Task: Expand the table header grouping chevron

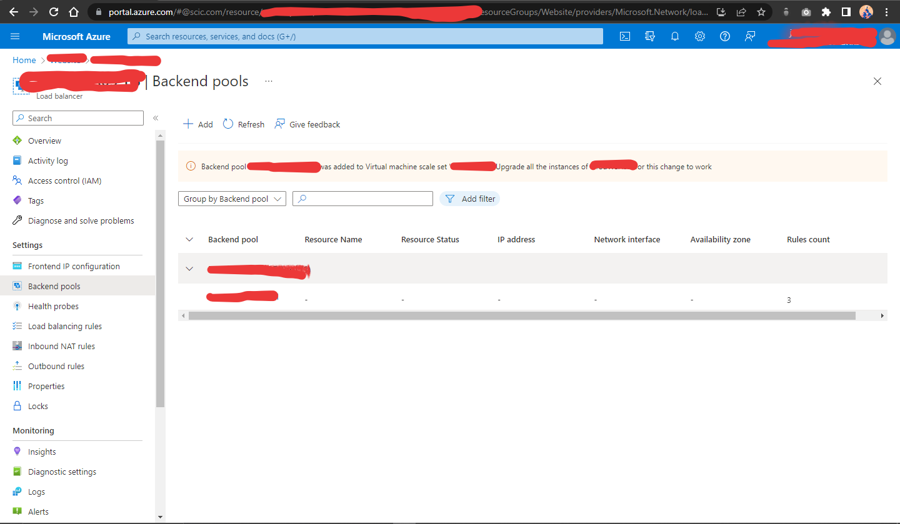Action: pos(189,239)
